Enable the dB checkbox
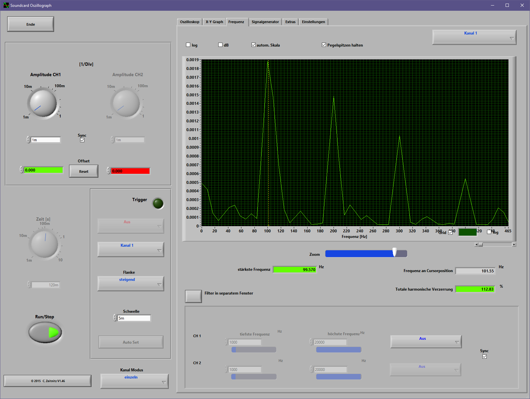 [x=221, y=45]
